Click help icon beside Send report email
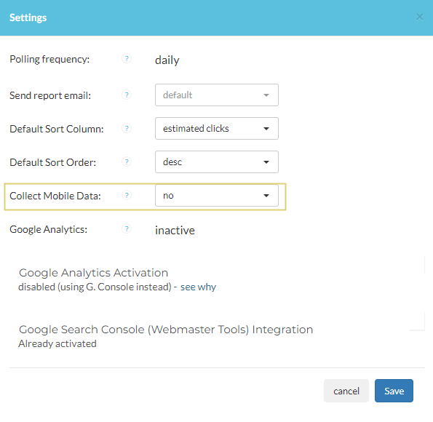 (127, 95)
